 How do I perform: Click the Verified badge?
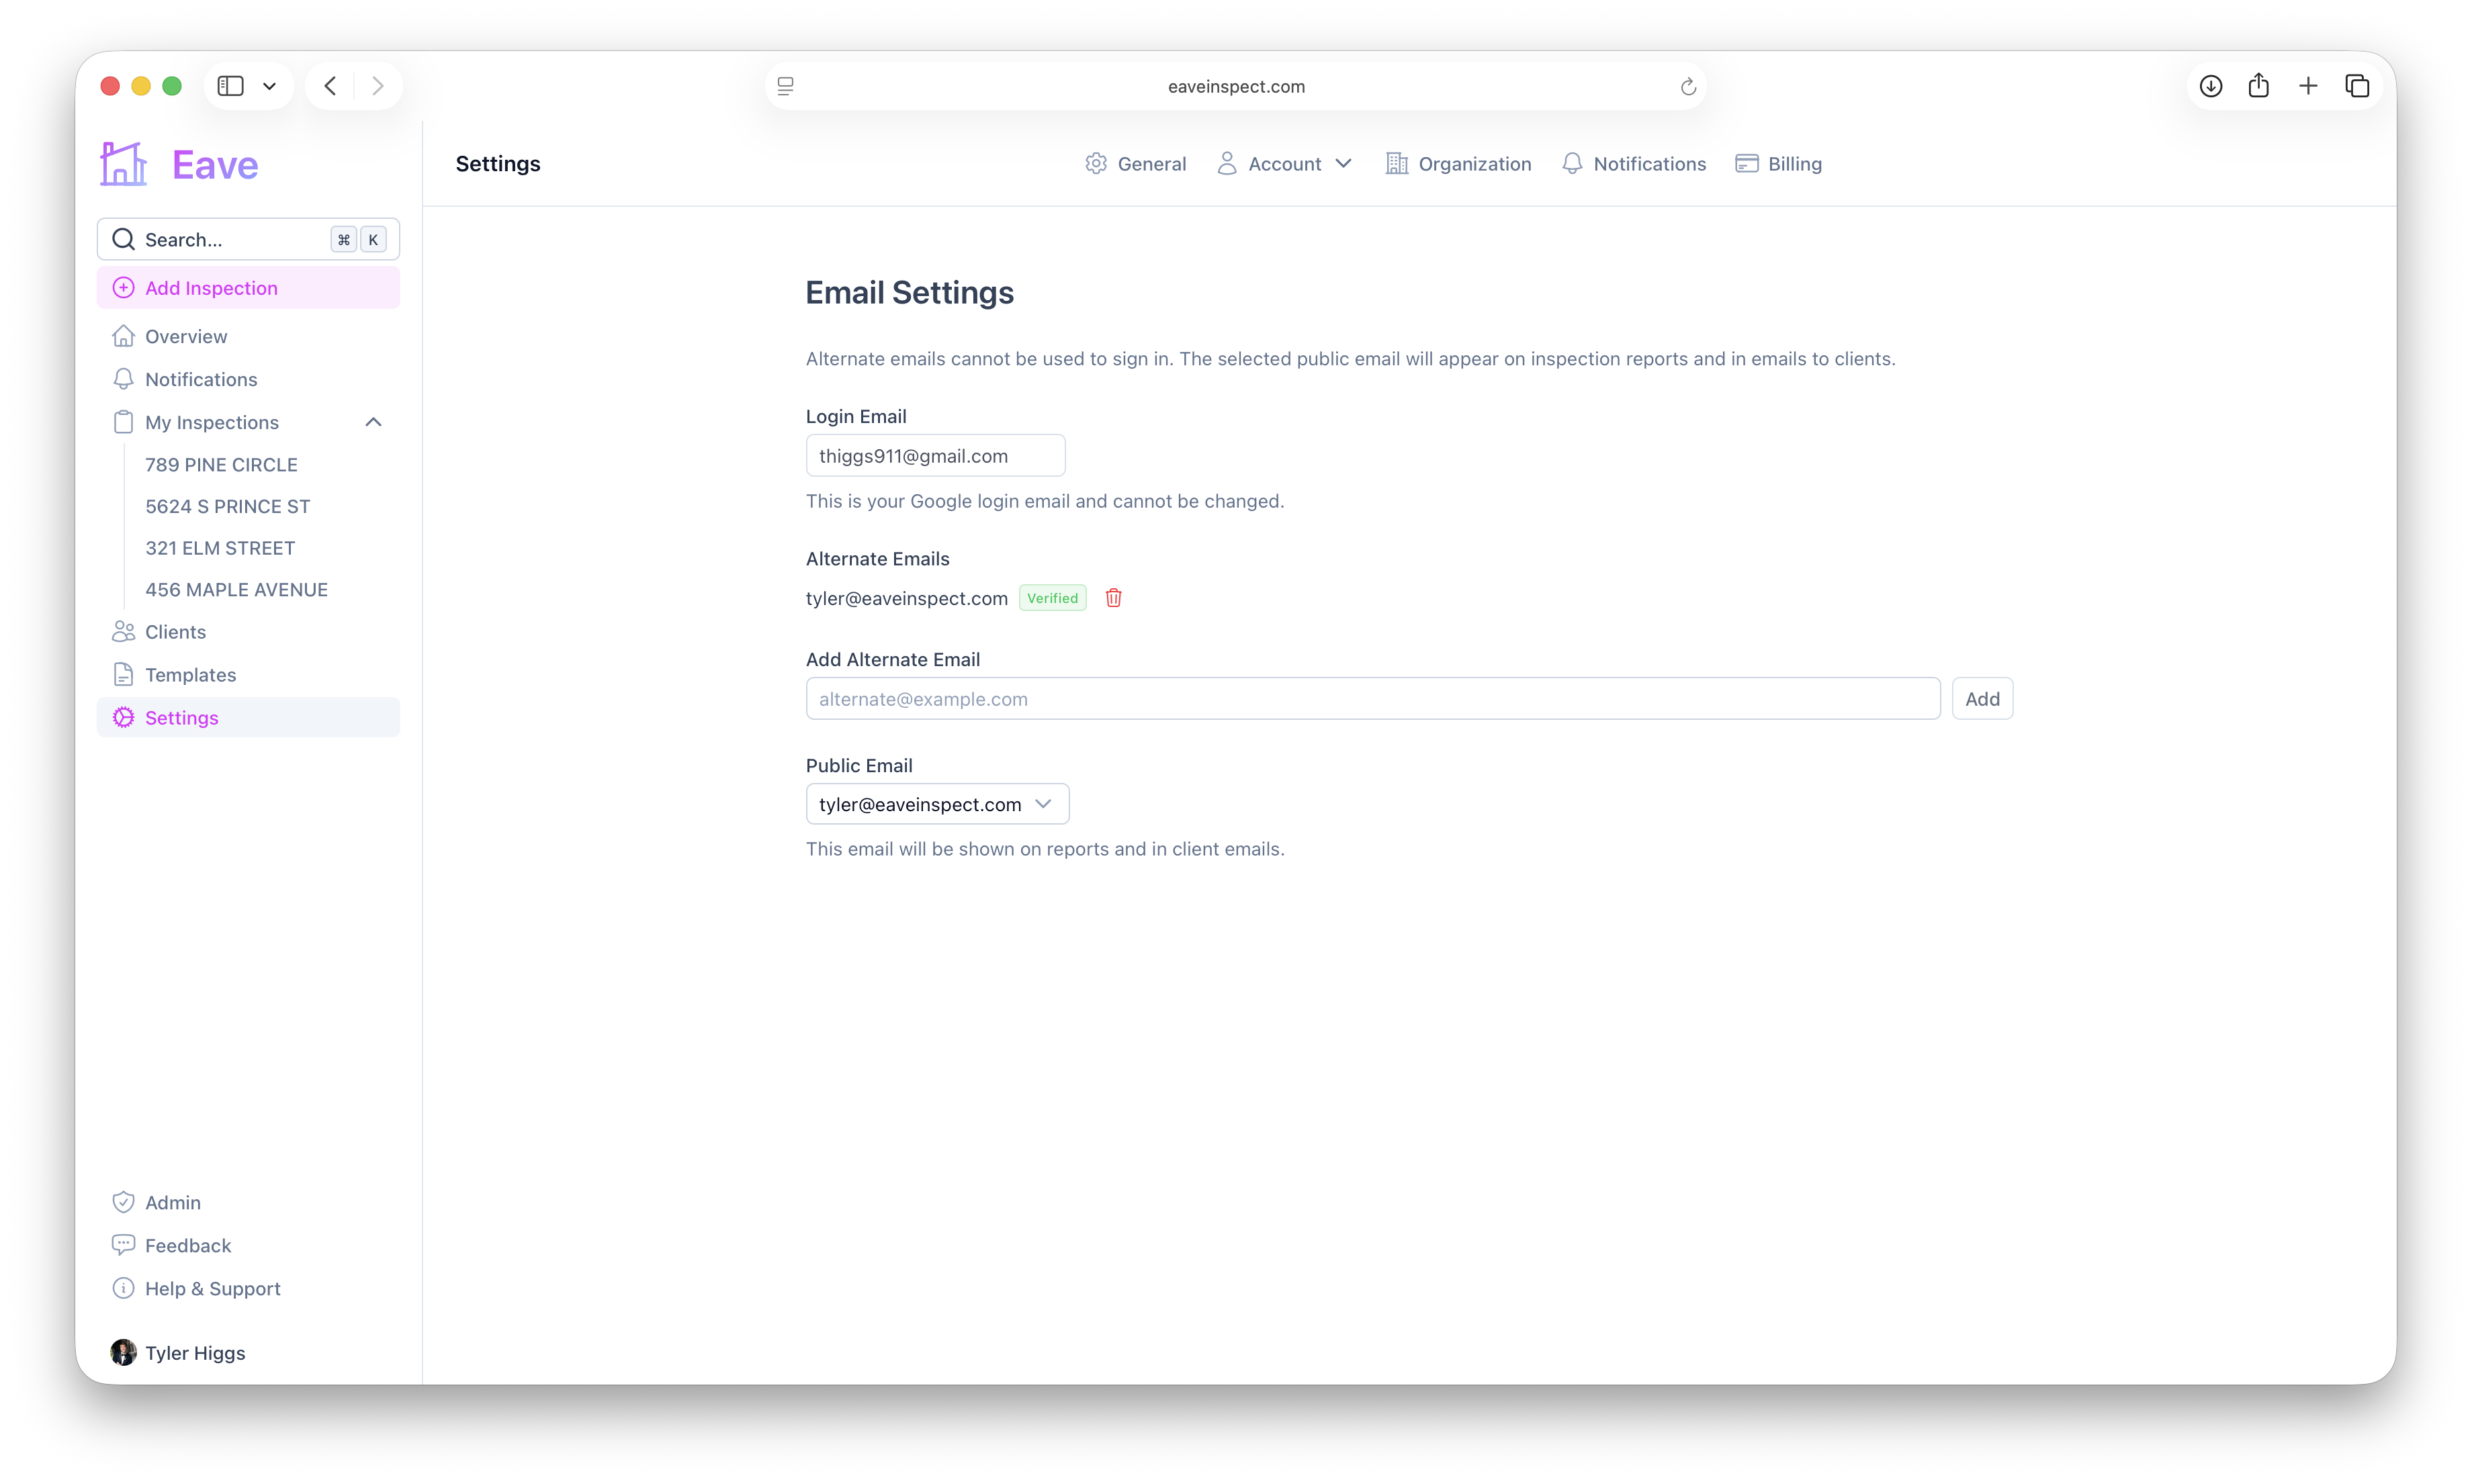point(1053,598)
